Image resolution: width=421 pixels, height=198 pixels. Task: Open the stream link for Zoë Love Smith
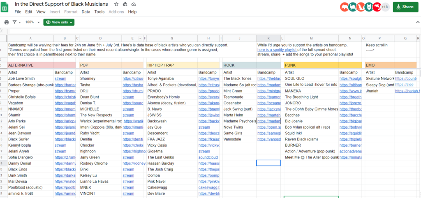point(60,78)
